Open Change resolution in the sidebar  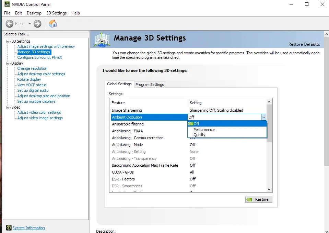[32, 68]
